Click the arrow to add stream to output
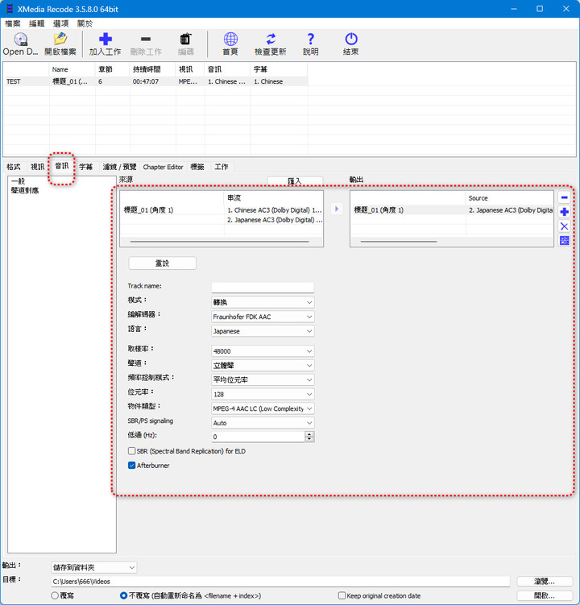The image size is (580, 605). [337, 209]
